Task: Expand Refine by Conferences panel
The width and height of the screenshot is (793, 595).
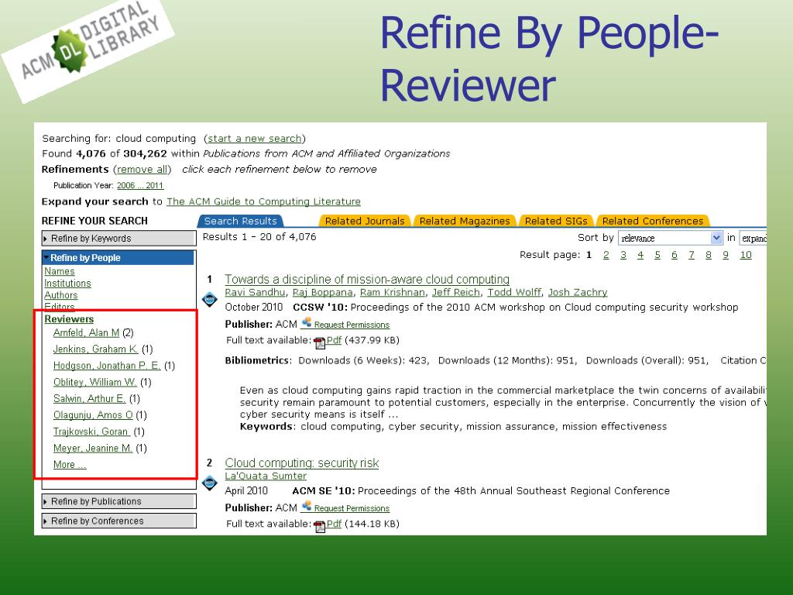Action: (x=118, y=521)
